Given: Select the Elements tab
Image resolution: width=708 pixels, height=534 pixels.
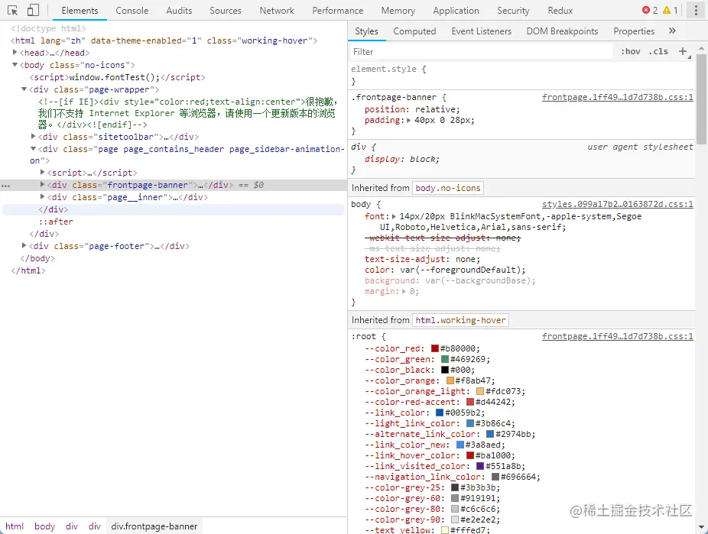Looking at the screenshot, I should click(x=80, y=11).
